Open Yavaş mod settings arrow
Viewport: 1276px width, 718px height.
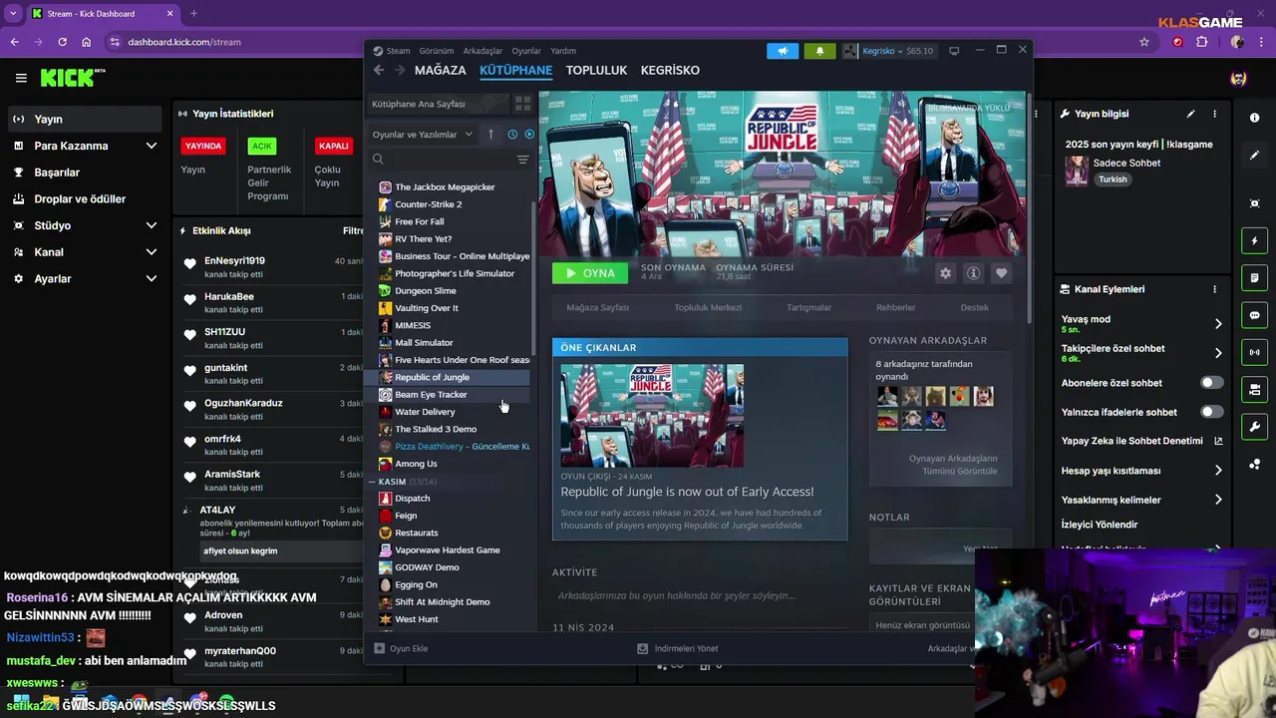pyautogui.click(x=1218, y=324)
